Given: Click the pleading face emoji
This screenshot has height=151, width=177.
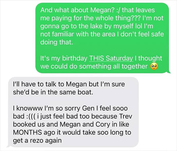Looking at the screenshot, I should coord(154,67).
